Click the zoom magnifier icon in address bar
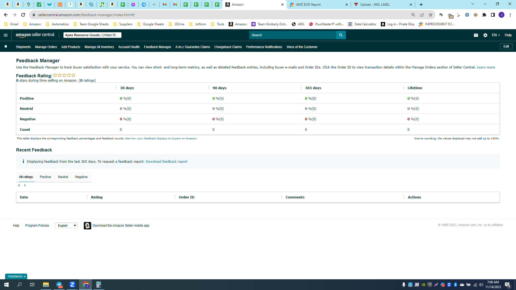Viewport: 516px width, 290px height. 413,15
